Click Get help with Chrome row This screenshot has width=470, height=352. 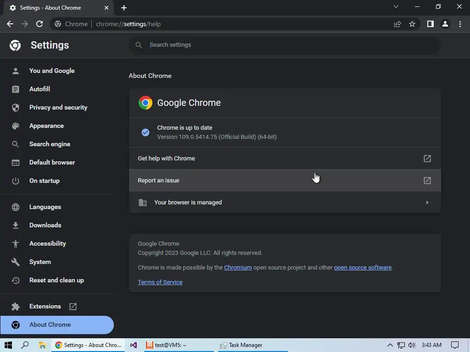click(285, 158)
